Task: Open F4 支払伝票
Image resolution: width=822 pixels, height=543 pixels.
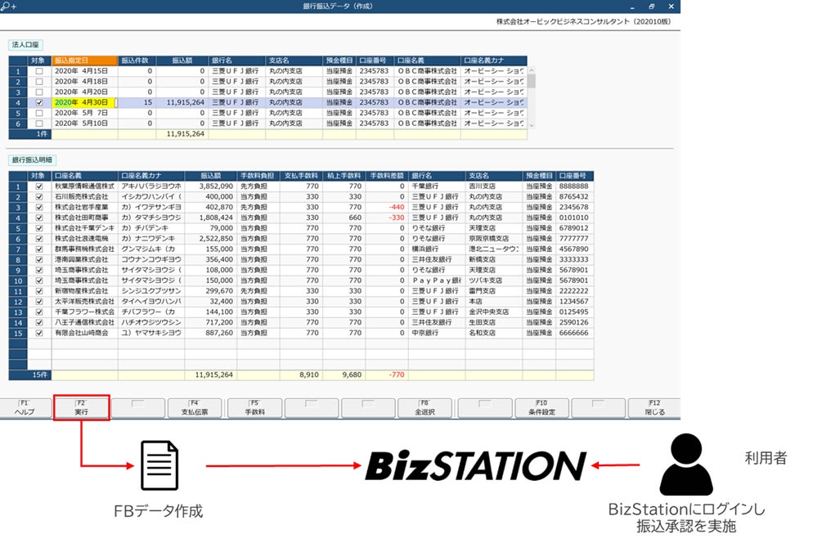Action: [195, 408]
